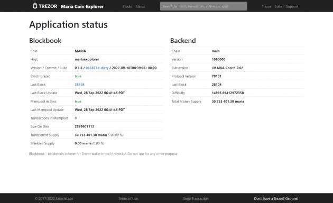Open the Trezor link in header
The height and width of the screenshot is (203, 333).
(x=266, y=6)
